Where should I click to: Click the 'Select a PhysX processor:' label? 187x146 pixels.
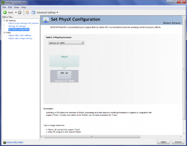pyautogui.click(x=59, y=37)
